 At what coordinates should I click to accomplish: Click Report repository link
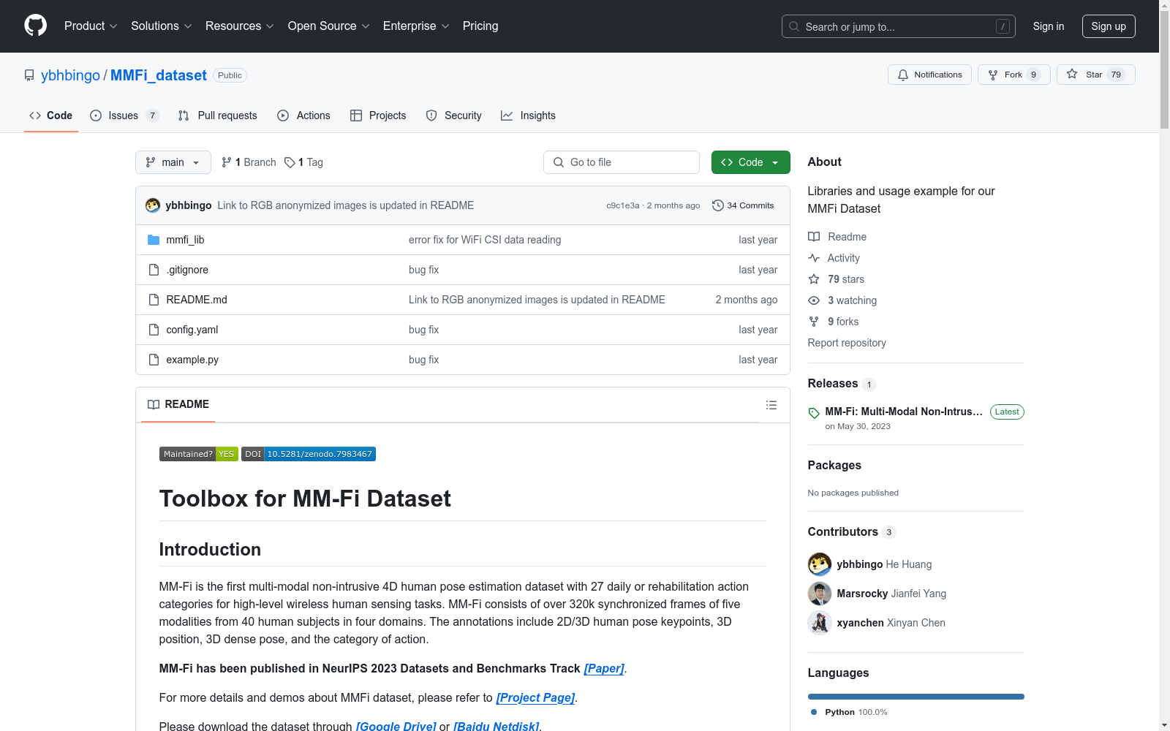pyautogui.click(x=847, y=343)
